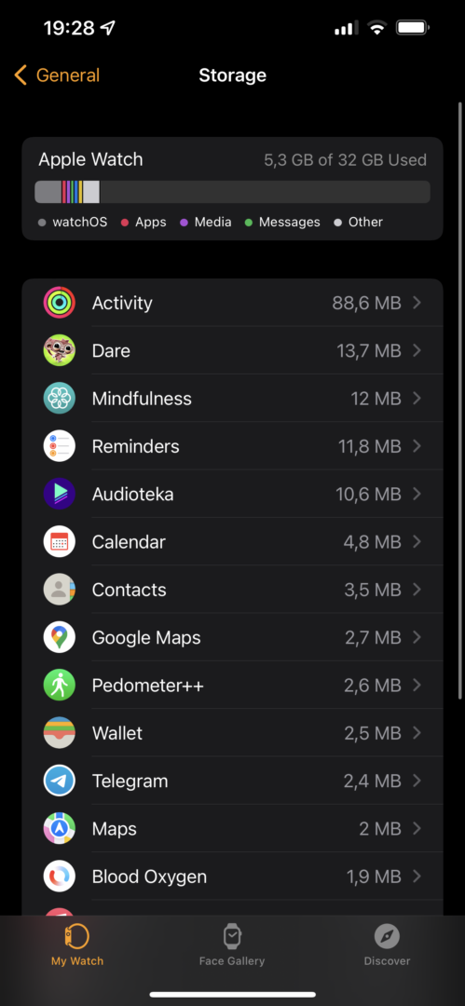This screenshot has width=465, height=1006.
Task: Tap the Dare app icon
Action: 59,350
